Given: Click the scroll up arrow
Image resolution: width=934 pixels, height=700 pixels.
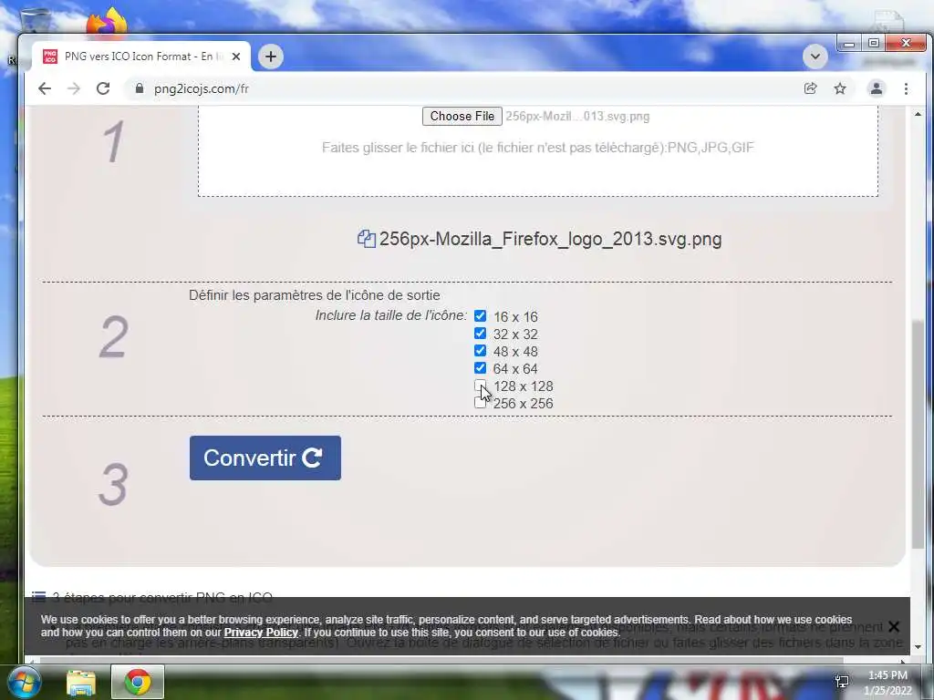Looking at the screenshot, I should (918, 114).
